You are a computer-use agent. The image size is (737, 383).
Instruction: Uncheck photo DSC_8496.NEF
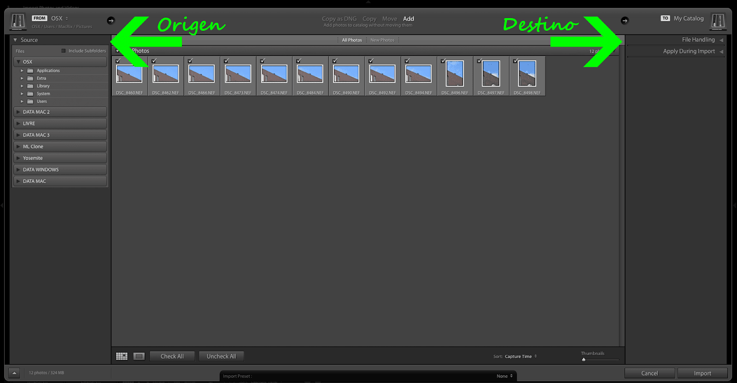pyautogui.click(x=443, y=61)
